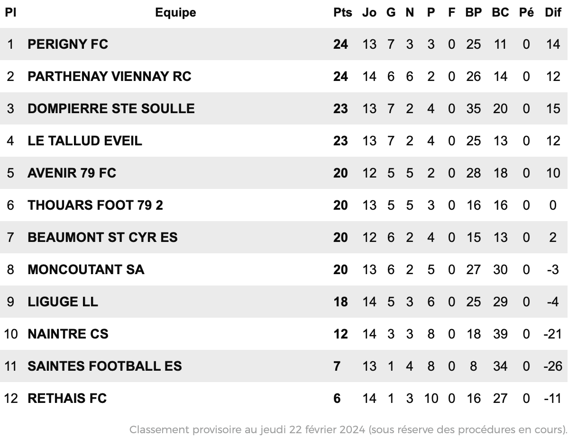The width and height of the screenshot is (569, 446).
Task: Click the Equipe column header
Action: [175, 13]
